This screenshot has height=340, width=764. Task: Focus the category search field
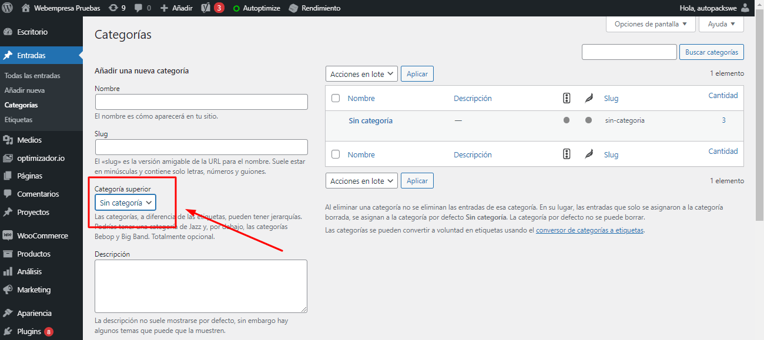click(629, 52)
